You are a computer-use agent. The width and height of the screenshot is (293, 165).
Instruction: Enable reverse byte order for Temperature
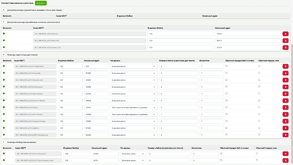click(x=226, y=66)
